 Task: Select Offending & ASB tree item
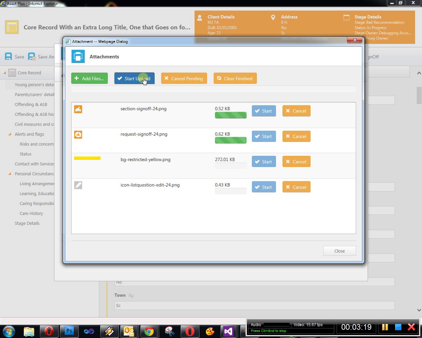31,104
